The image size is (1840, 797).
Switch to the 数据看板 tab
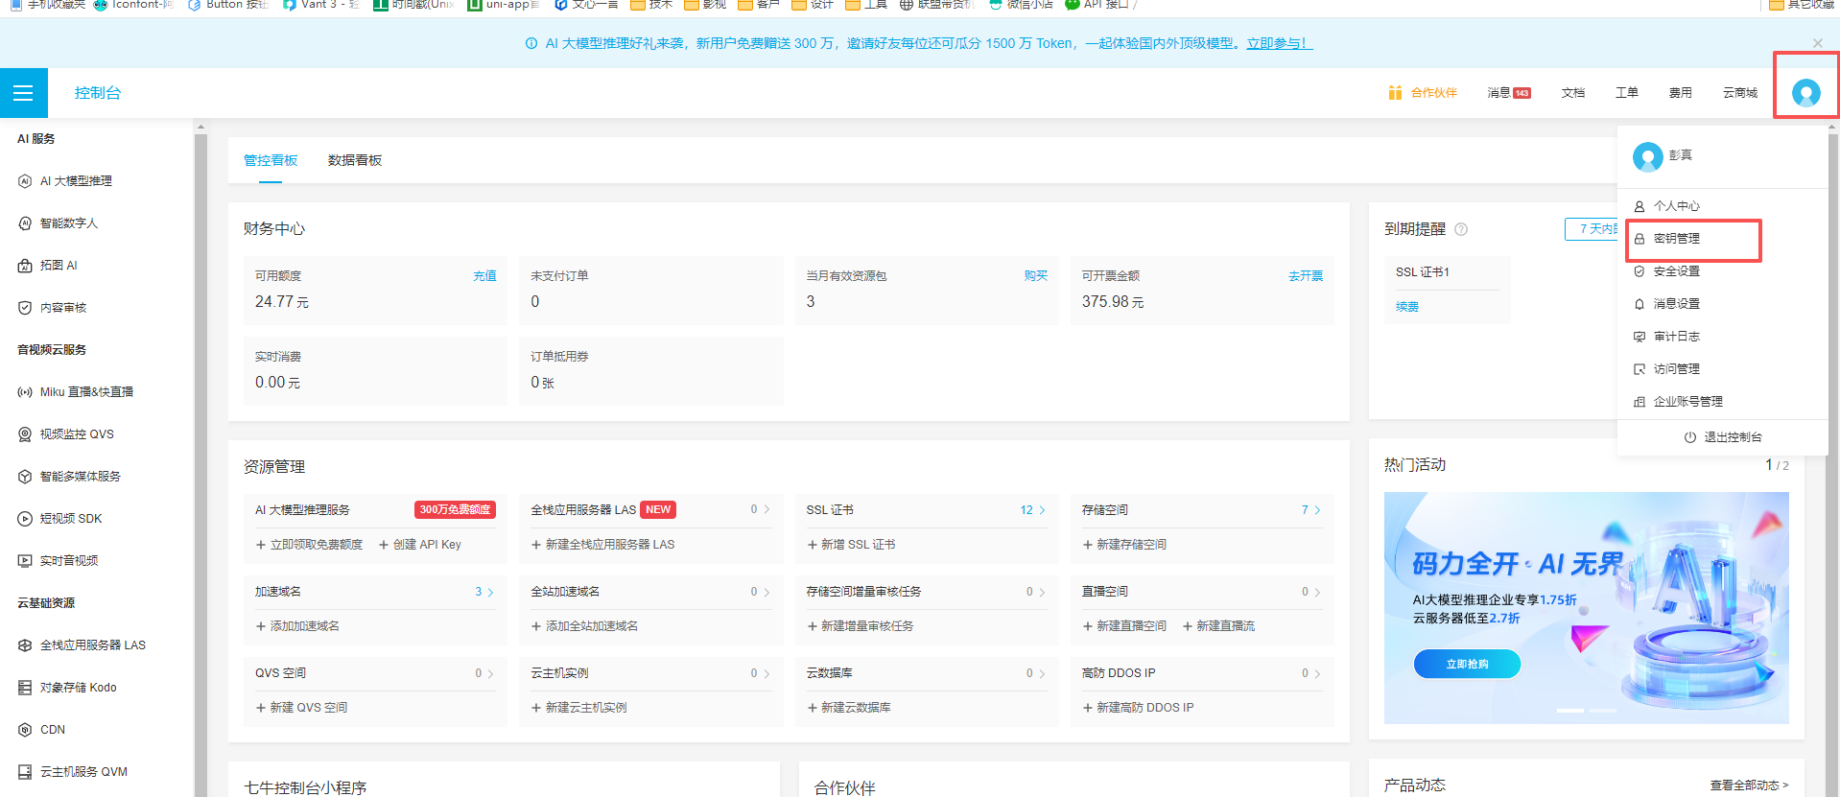[355, 160]
